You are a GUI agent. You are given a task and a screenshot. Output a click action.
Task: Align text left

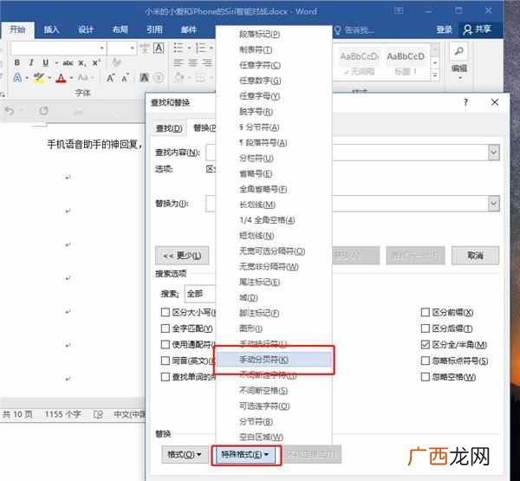[x=179, y=62]
